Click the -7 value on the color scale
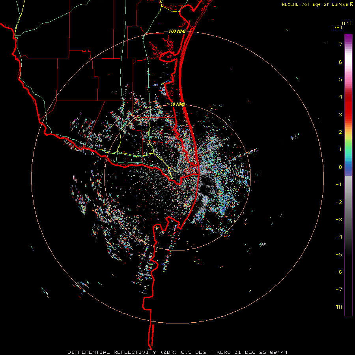The width and height of the screenshot is (355, 355). pos(339,290)
